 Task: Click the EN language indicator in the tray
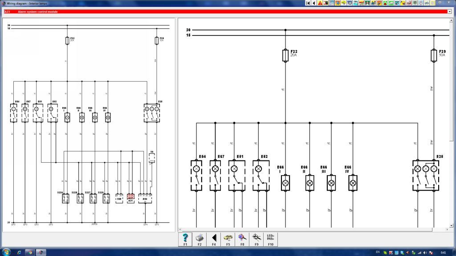pos(378,252)
